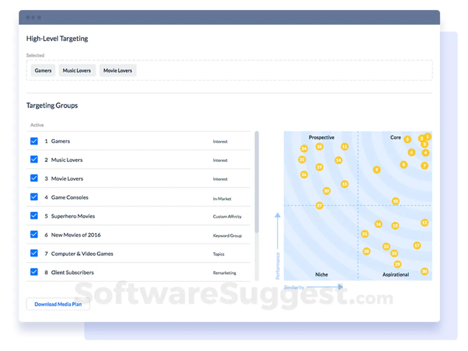Select data point 9 in the Core quadrant
The height and width of the screenshot is (351, 468).
point(376,170)
